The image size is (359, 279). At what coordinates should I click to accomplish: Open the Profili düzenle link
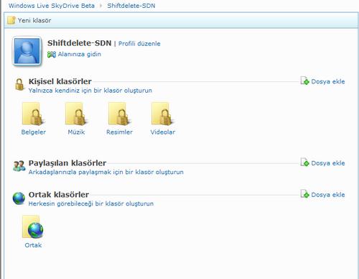pyautogui.click(x=139, y=44)
